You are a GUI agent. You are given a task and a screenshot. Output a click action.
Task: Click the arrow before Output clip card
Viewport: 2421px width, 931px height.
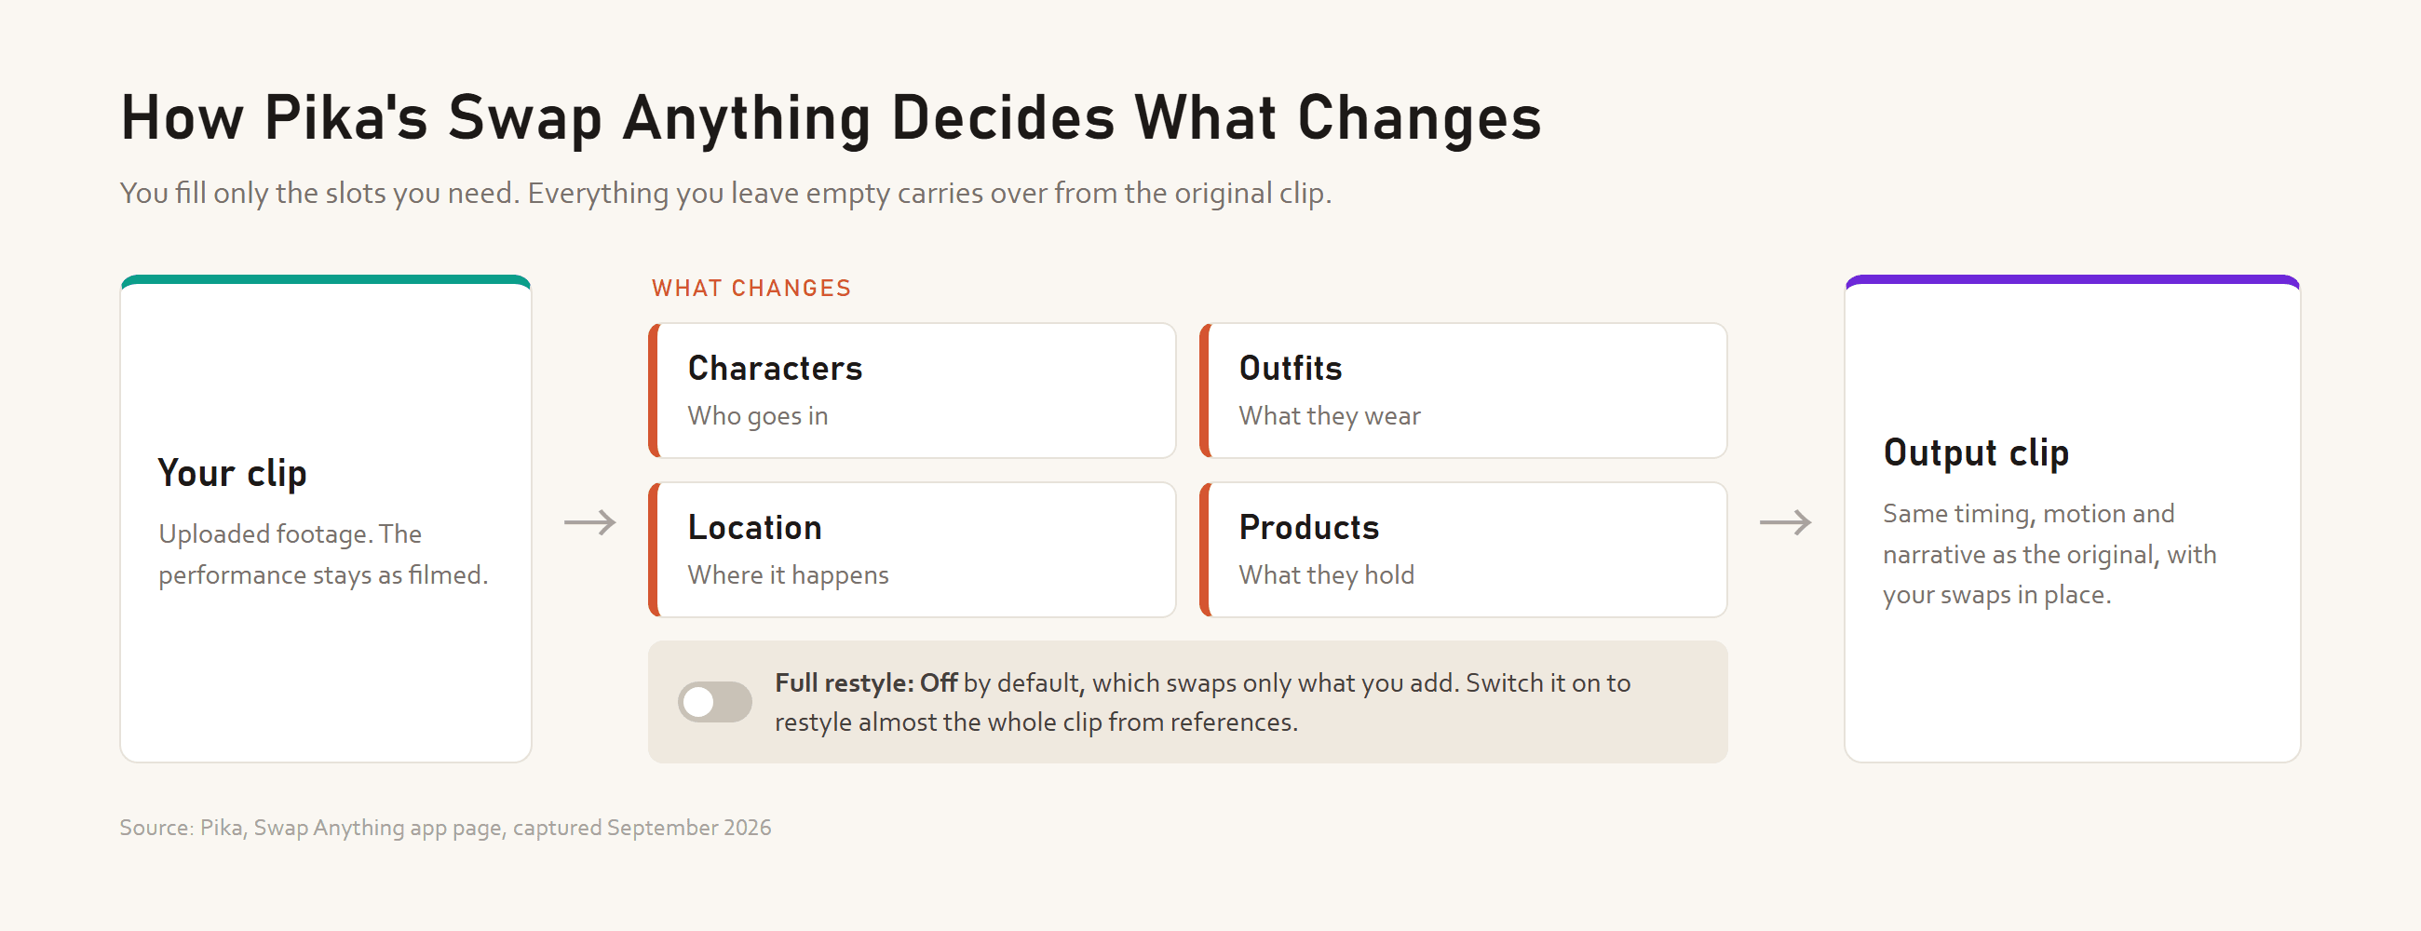point(1786,522)
